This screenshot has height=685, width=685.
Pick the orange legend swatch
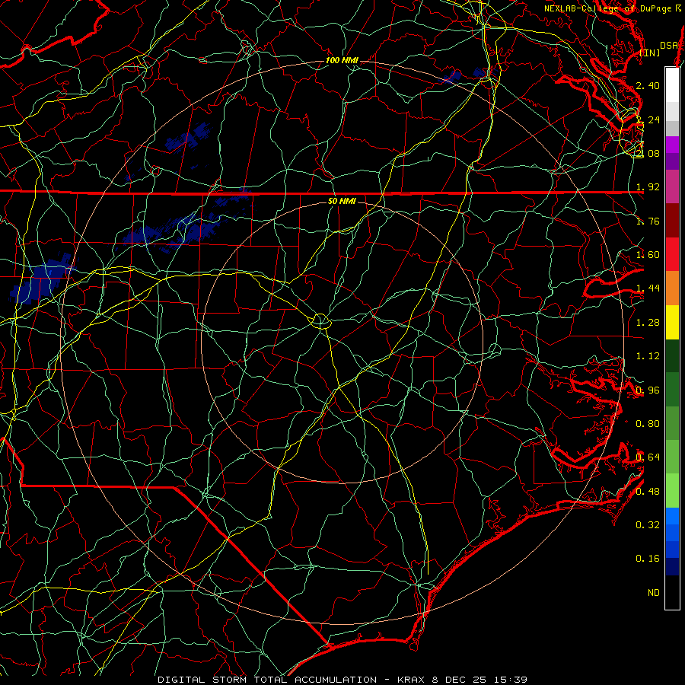click(672, 288)
